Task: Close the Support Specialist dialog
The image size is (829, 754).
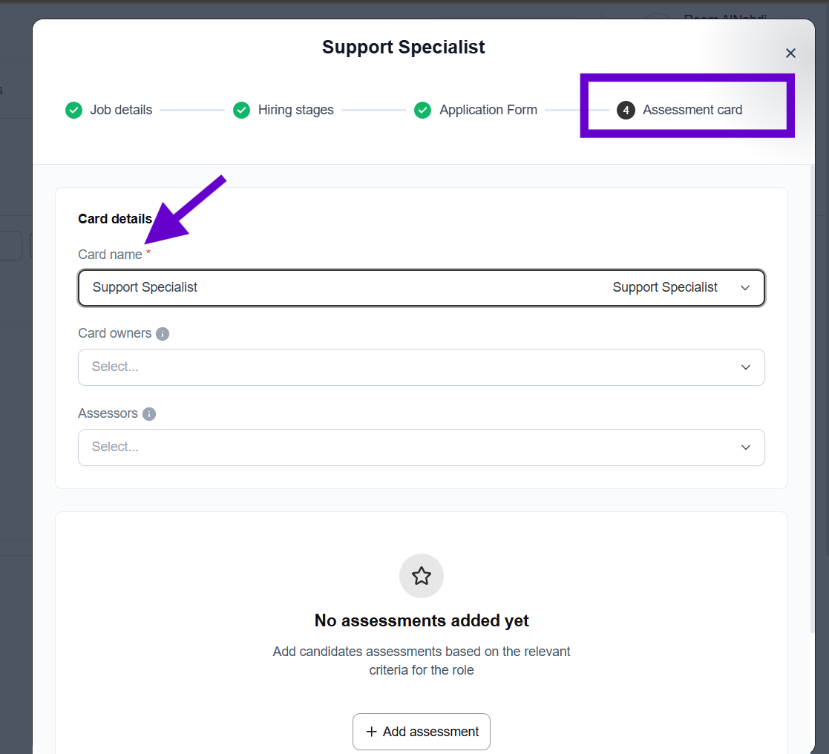Action: (790, 53)
